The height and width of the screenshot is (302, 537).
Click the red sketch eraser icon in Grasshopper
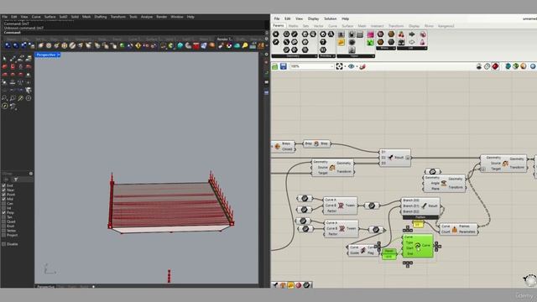(x=362, y=66)
